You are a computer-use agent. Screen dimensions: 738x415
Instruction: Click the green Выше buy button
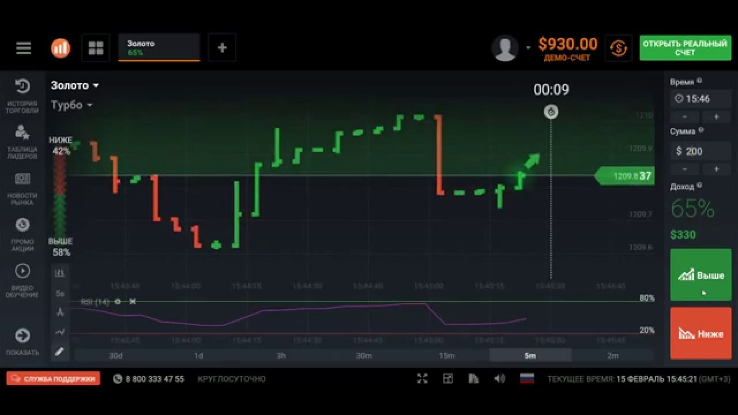701,275
